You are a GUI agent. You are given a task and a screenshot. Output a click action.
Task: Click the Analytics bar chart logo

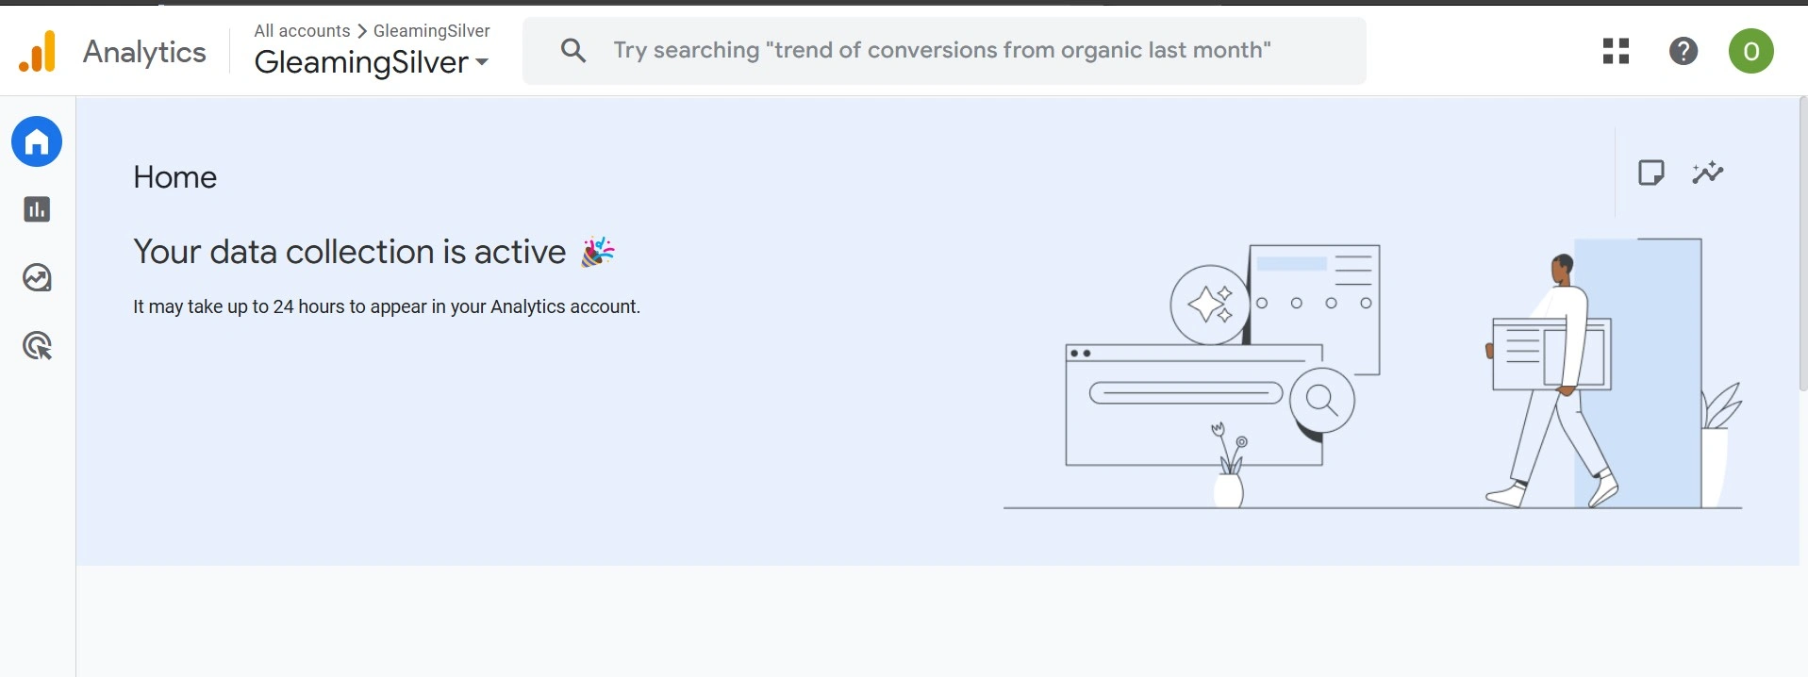pos(38,52)
